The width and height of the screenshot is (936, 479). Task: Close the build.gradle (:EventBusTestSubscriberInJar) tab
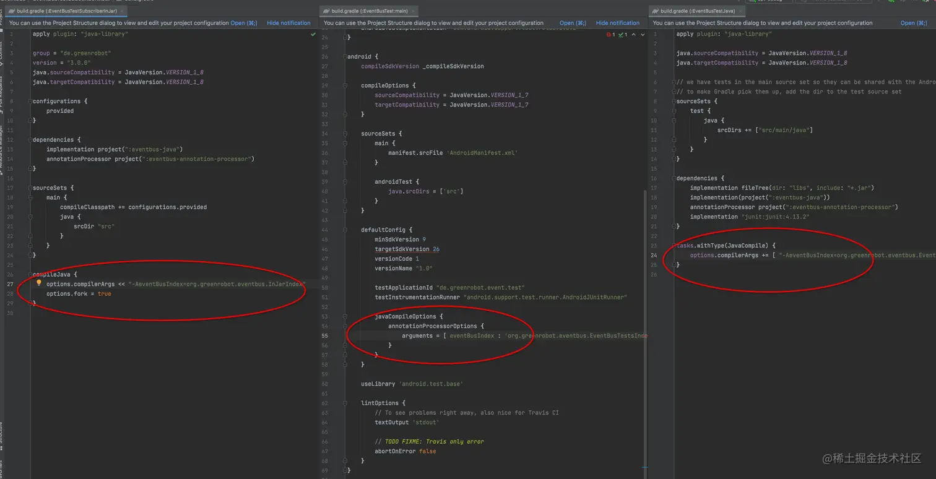click(123, 11)
